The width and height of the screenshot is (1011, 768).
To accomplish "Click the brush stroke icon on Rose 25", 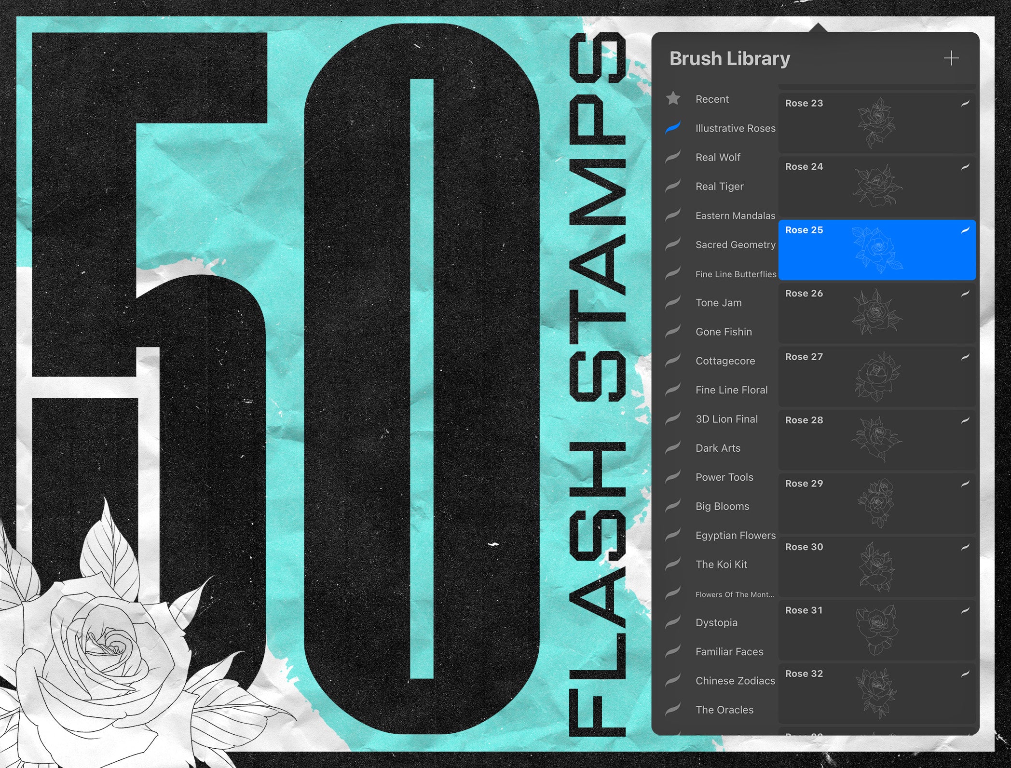I will pyautogui.click(x=965, y=230).
